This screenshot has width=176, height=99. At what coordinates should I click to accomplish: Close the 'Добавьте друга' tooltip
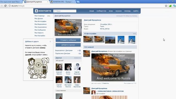click(x=50, y=42)
